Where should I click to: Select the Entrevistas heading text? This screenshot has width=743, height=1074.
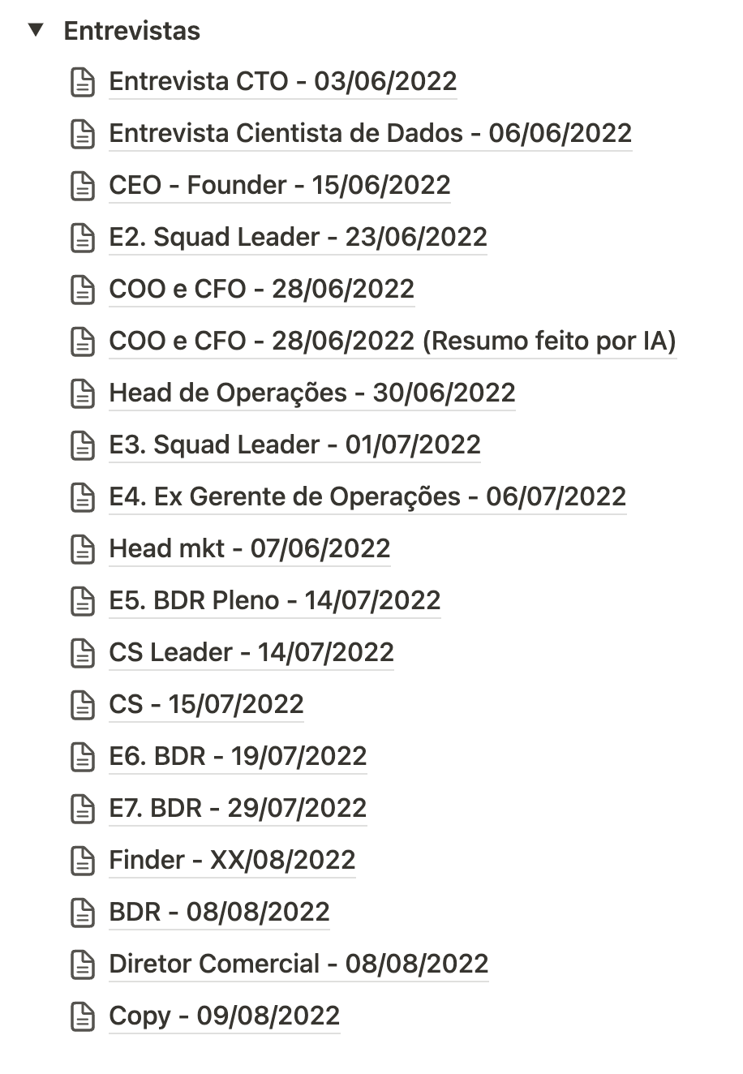pos(132,31)
